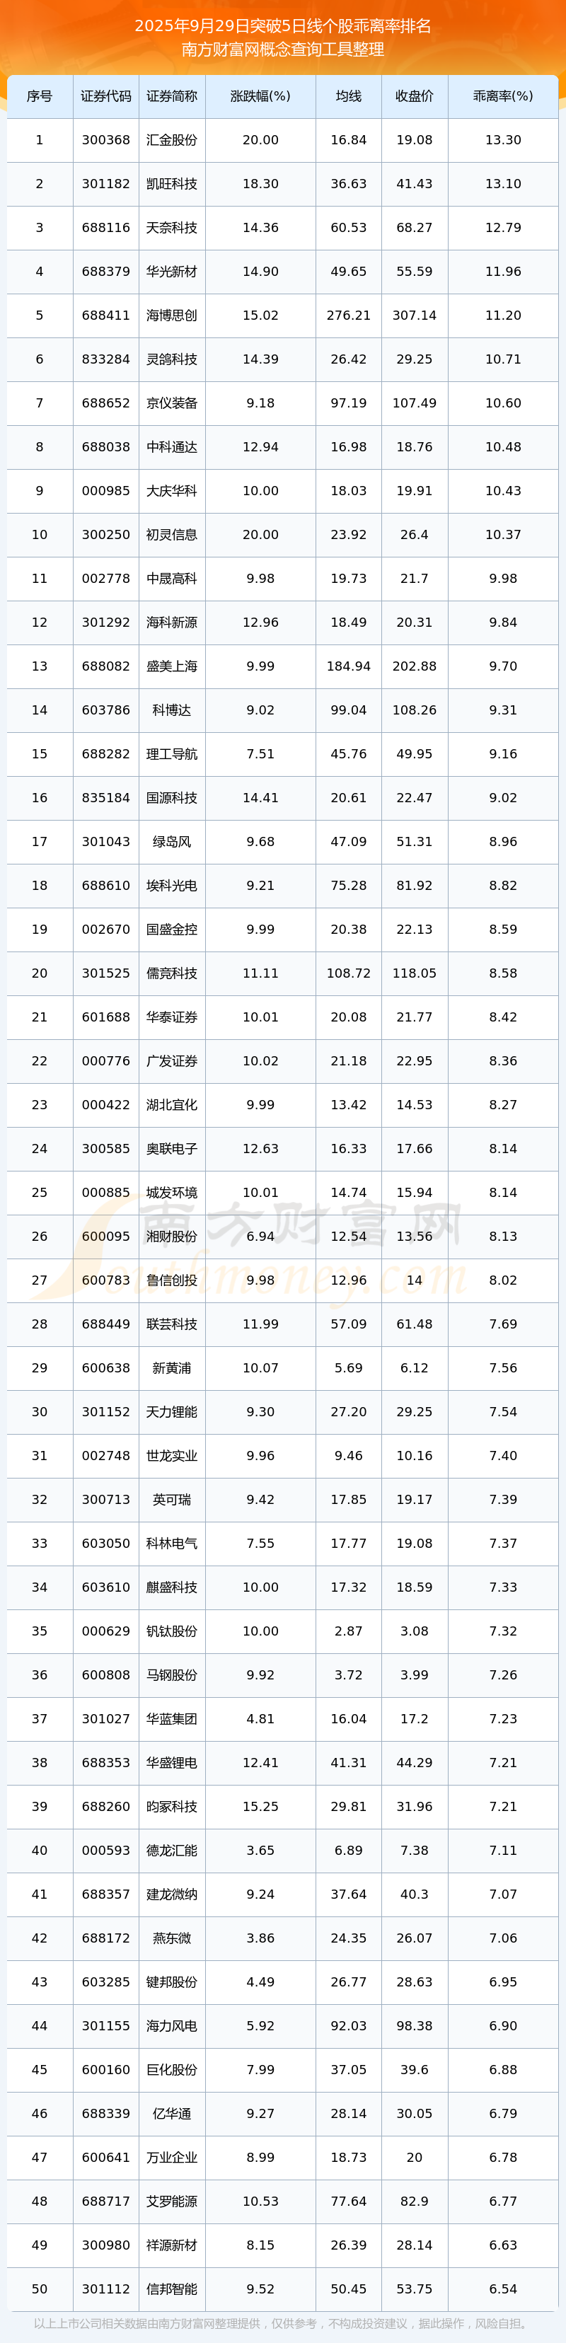Click the 乖离率(%) column header
Screen dimensions: 566x2343
(503, 96)
